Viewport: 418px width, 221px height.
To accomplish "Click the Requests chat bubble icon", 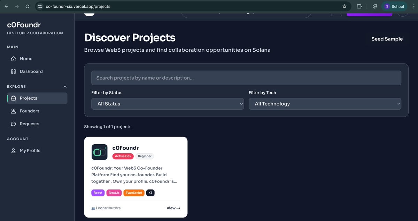I will click(x=14, y=124).
